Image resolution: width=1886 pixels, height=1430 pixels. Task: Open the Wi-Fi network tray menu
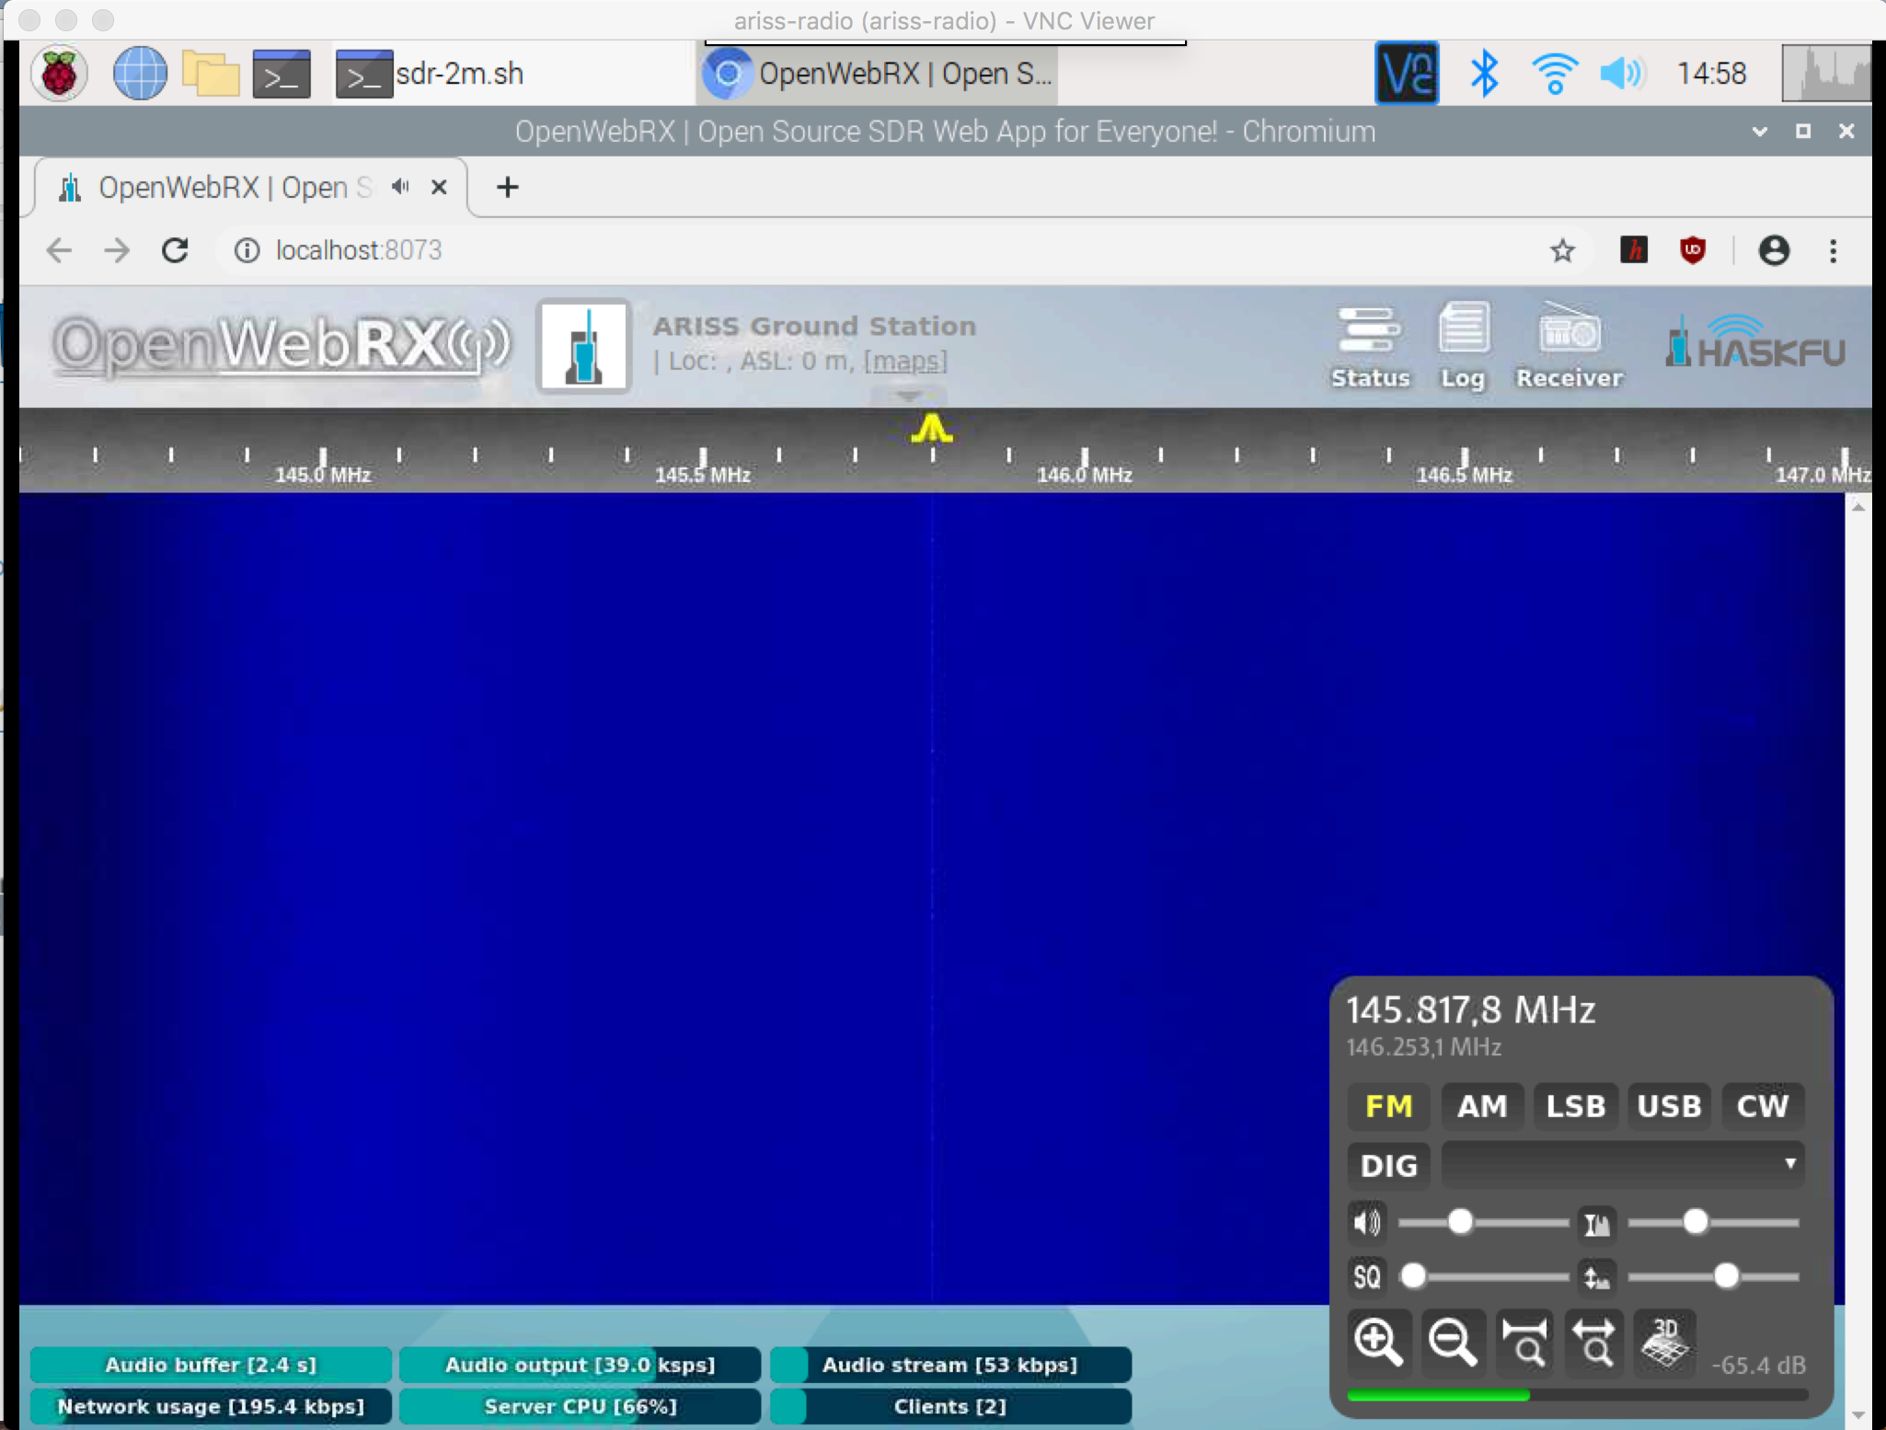click(x=1554, y=73)
